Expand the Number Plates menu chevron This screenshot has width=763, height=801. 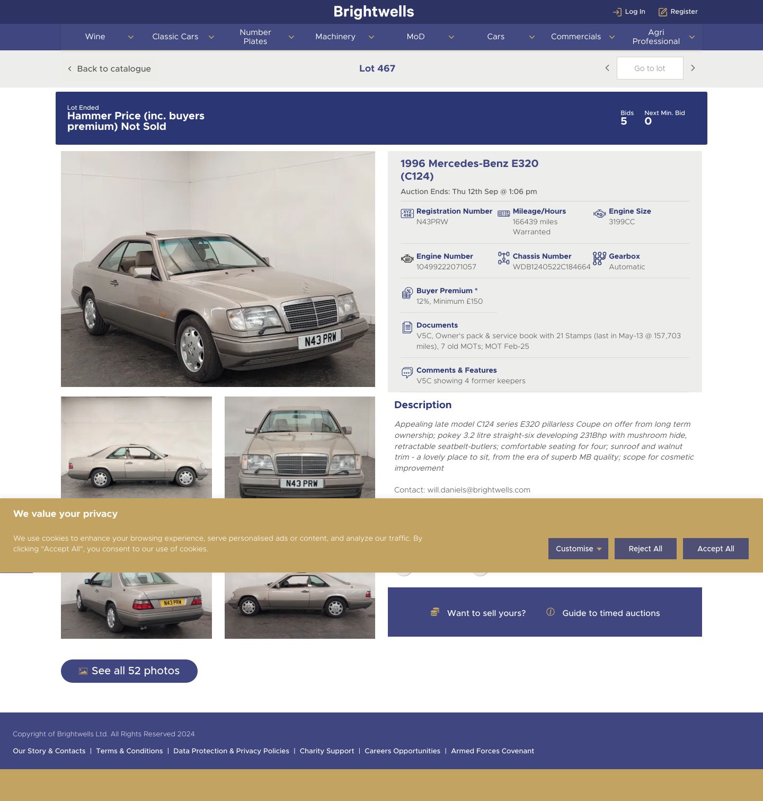[291, 37]
